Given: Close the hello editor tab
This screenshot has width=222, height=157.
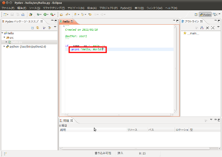Looking at the screenshot, I should (72, 21).
